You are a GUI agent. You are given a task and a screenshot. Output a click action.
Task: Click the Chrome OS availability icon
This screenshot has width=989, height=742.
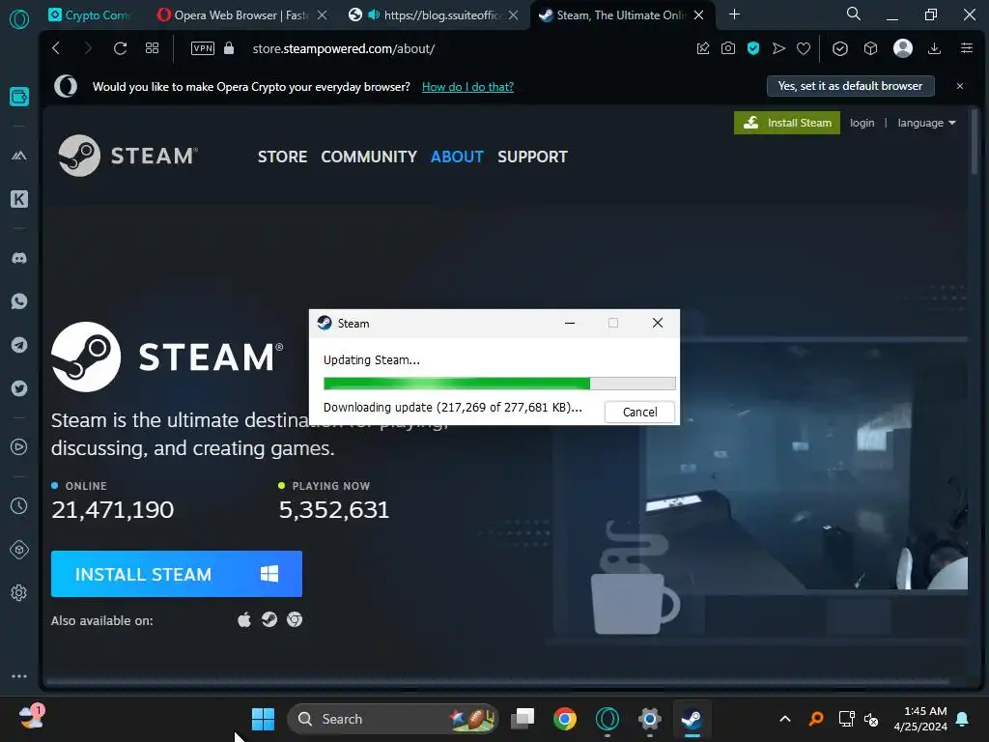(x=295, y=619)
